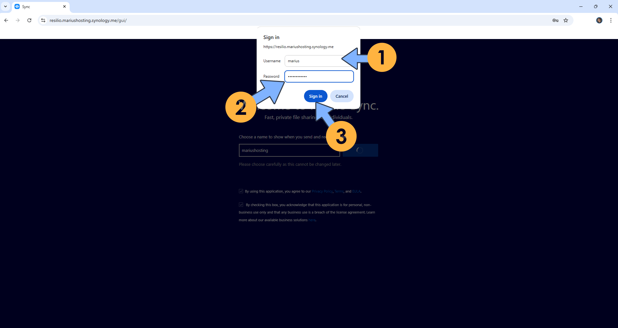The height and width of the screenshot is (328, 618).
Task: Click the address bar URL
Action: pos(88,20)
